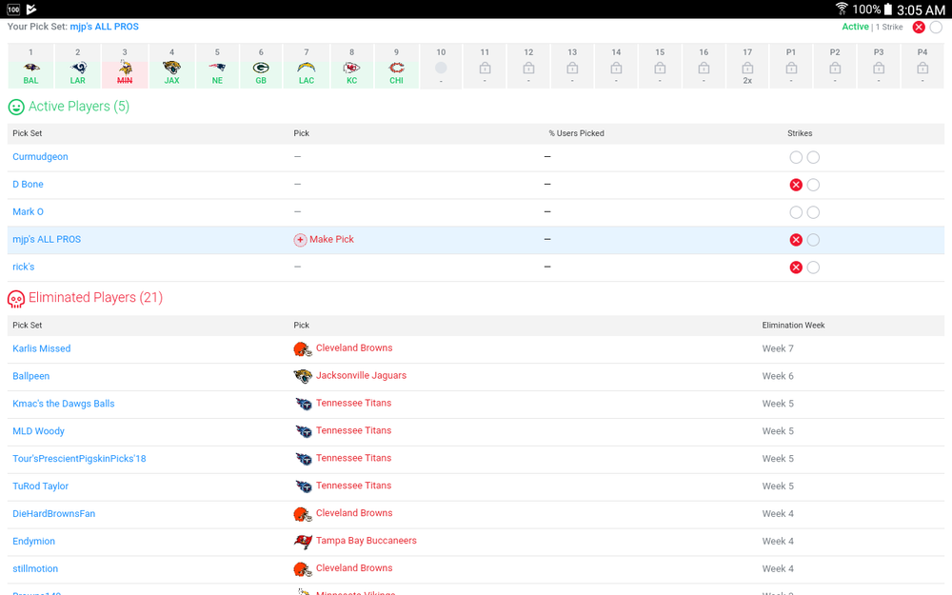952x595 pixels.
Task: Open the Wi-Fi status icon
Action: [842, 9]
